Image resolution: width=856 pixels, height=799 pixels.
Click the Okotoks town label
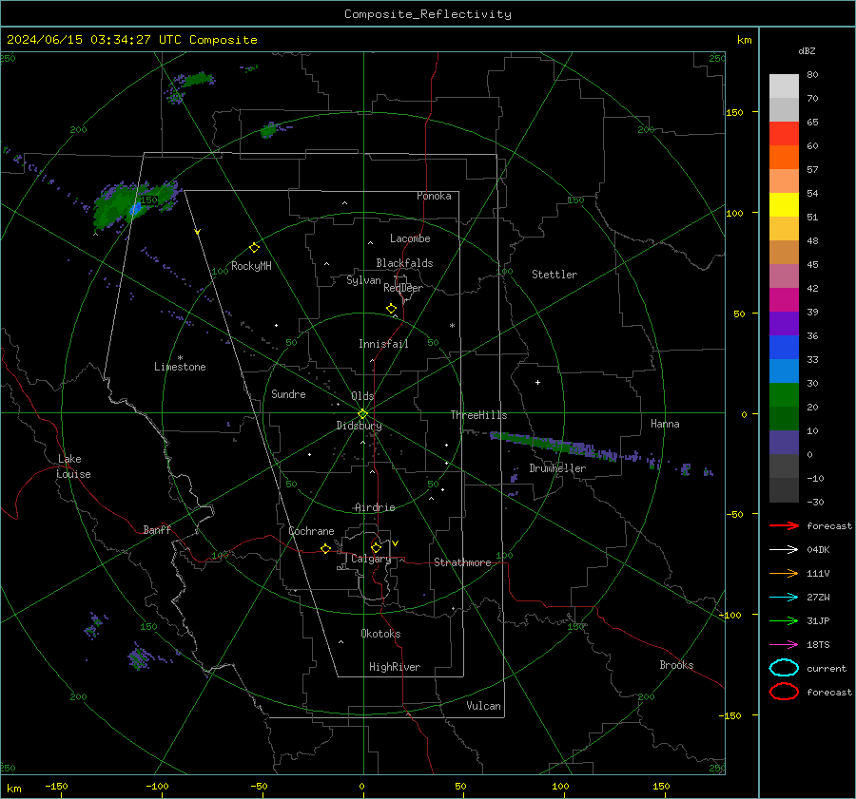pos(380,634)
